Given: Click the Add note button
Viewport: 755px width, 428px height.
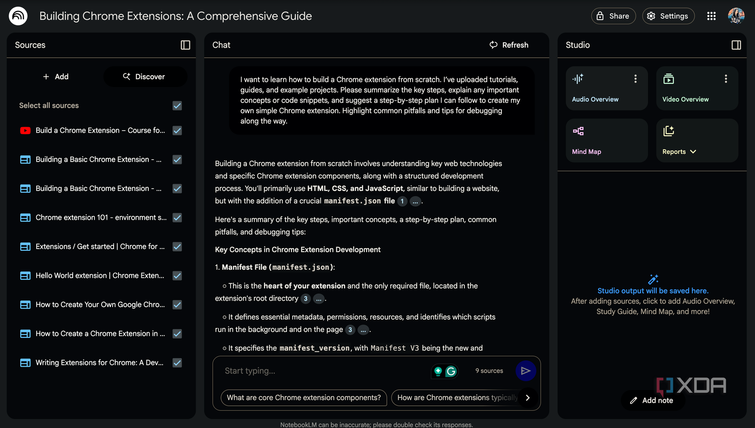Looking at the screenshot, I should click(x=652, y=401).
